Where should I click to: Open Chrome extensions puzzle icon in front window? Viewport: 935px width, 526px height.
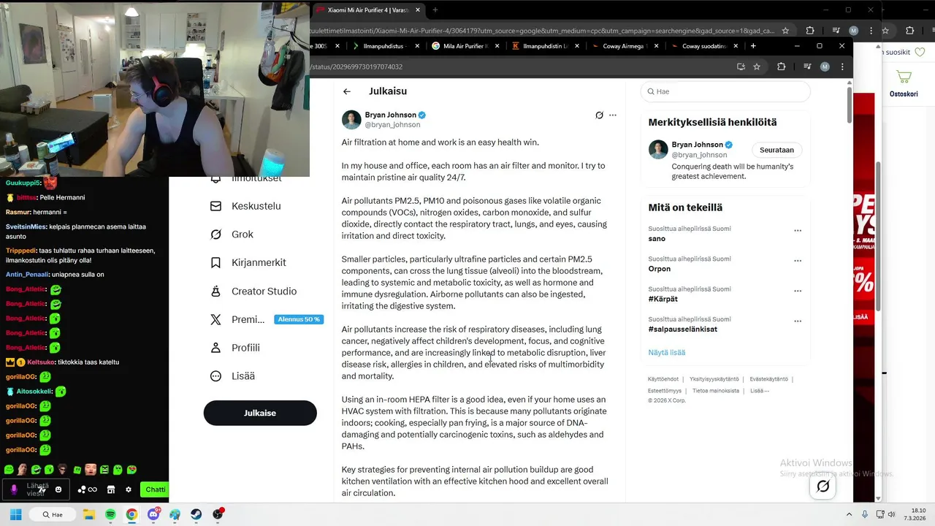point(781,66)
